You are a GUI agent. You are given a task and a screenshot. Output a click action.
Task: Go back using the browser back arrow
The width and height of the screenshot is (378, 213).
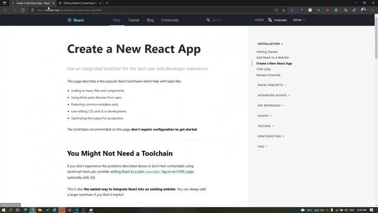5,10
